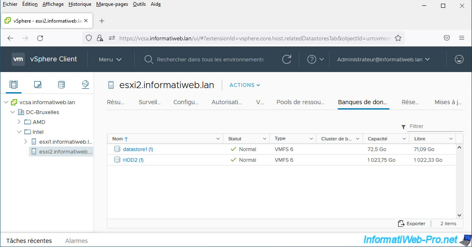Open the Hosts and Clusters inventory view
Viewport: 472px width, 247px height.
pos(14,85)
